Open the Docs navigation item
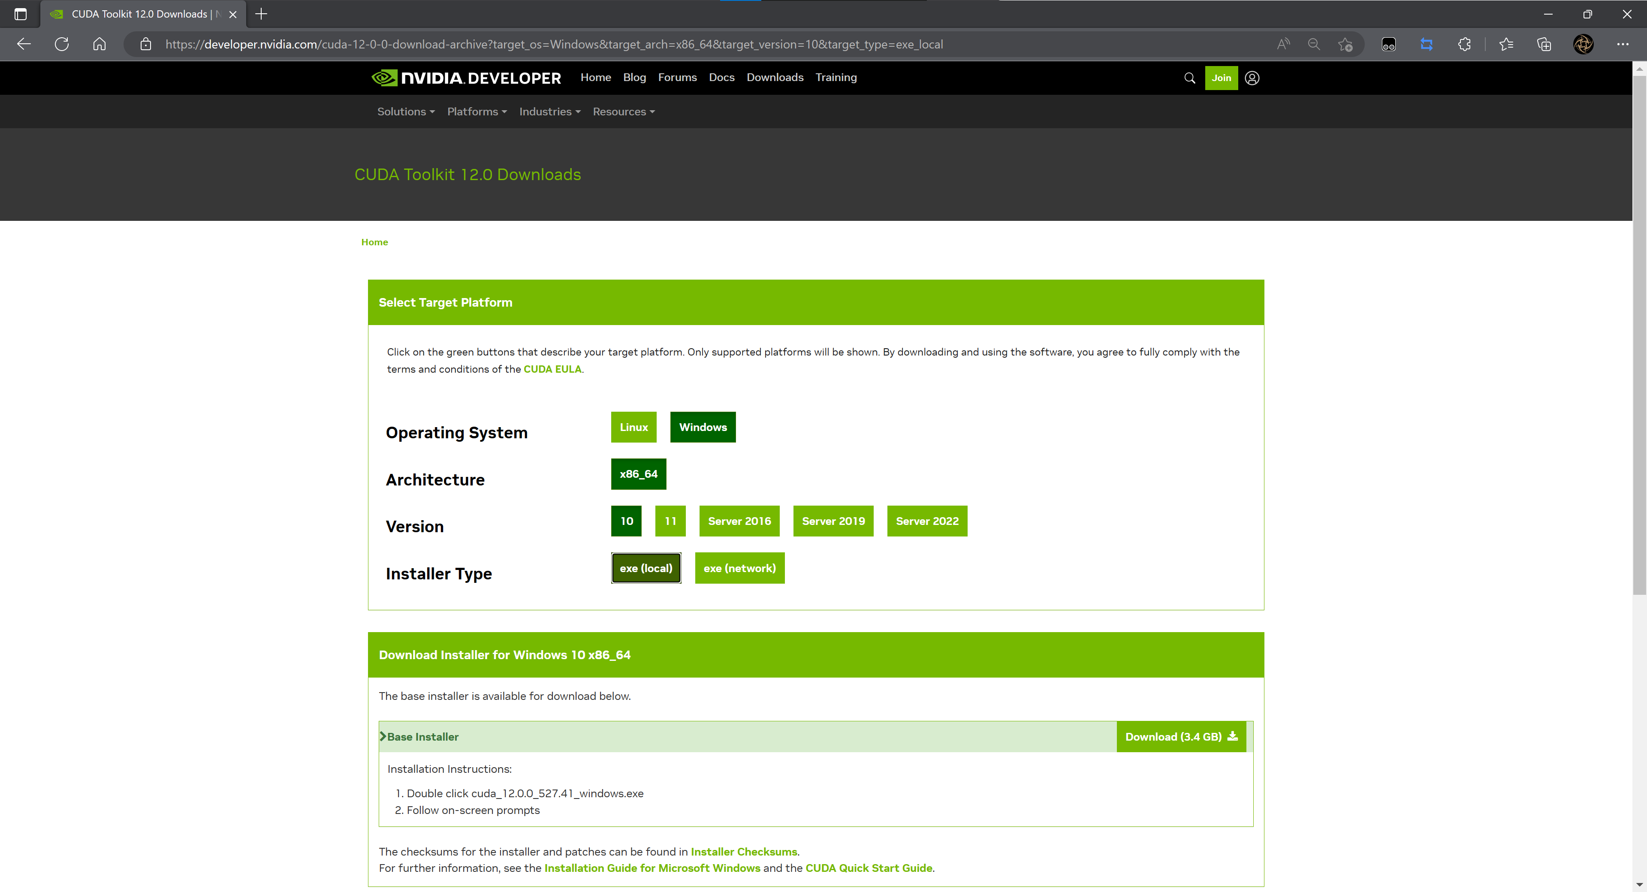The image size is (1647, 892). coord(721,77)
